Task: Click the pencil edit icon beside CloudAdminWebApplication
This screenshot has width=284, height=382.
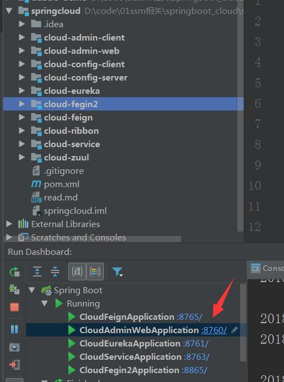Action: pyautogui.click(x=235, y=330)
